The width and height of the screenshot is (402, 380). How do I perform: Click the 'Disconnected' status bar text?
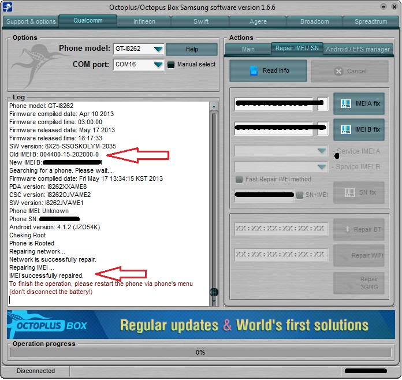(36, 371)
